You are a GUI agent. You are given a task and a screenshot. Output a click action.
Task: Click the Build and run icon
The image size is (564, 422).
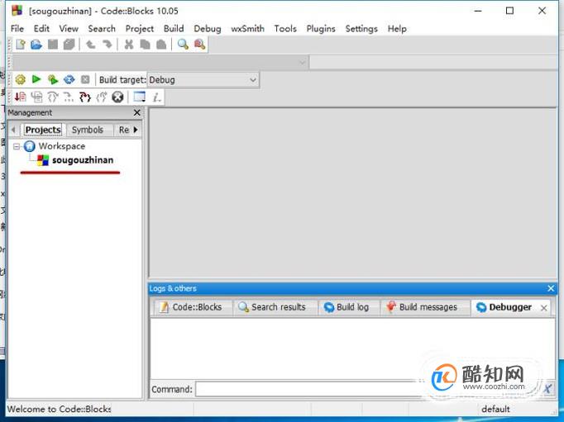click(53, 79)
